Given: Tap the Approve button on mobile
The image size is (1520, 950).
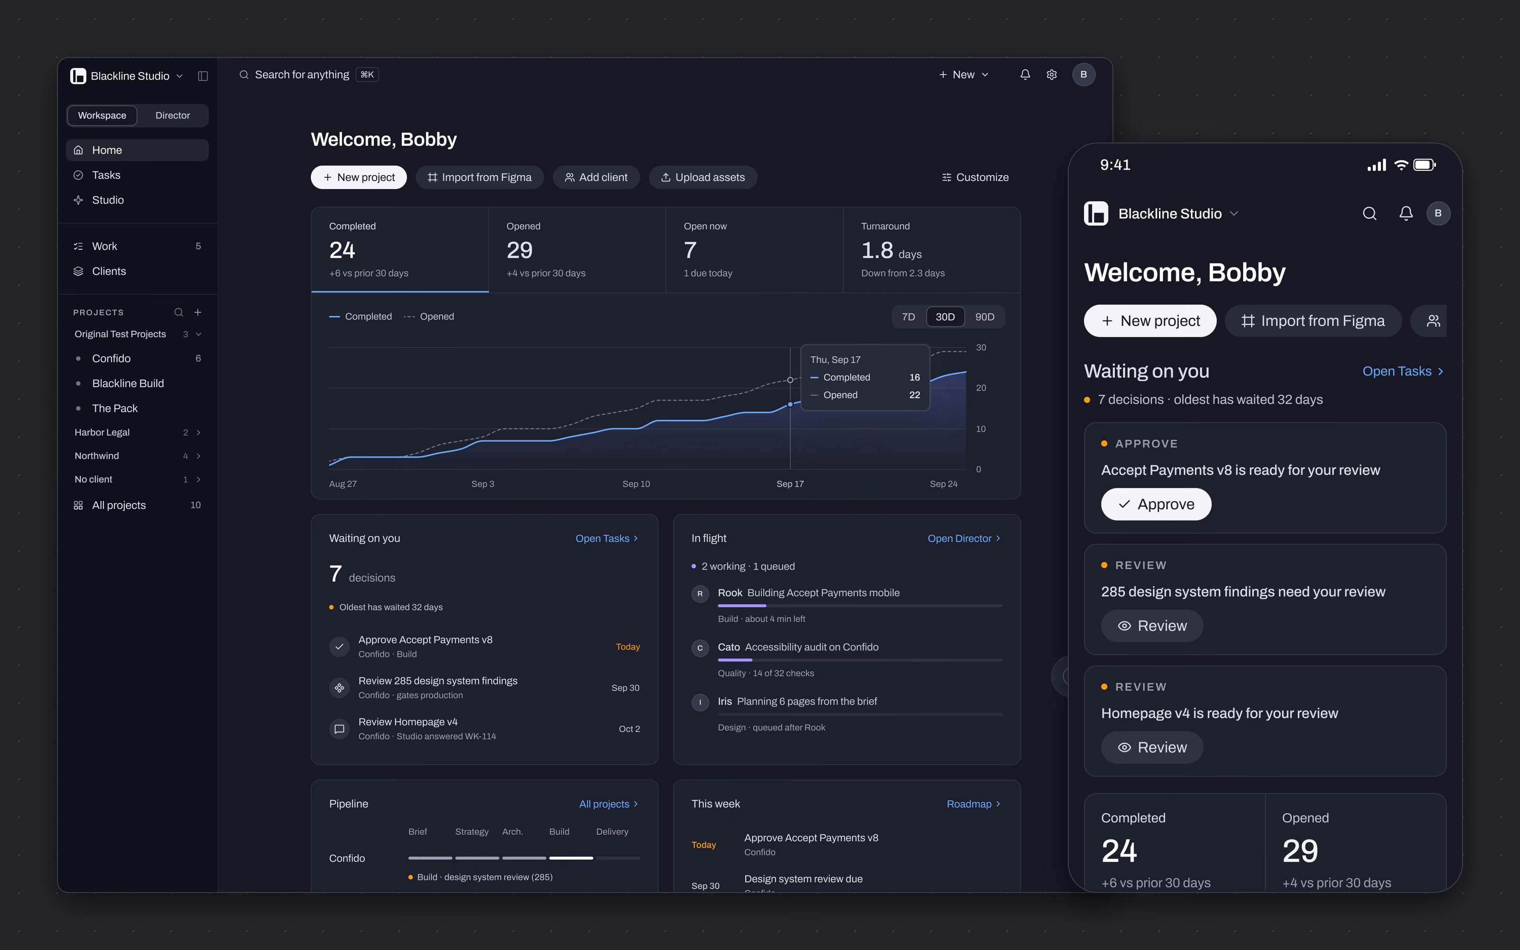Looking at the screenshot, I should [1156, 504].
